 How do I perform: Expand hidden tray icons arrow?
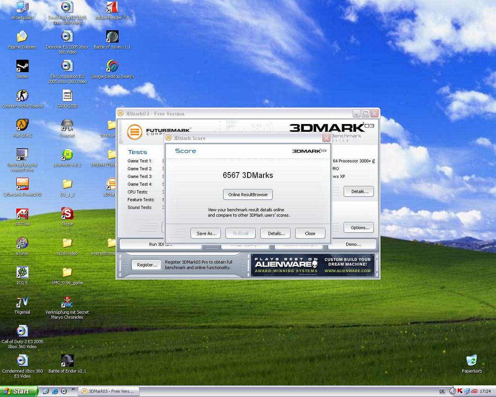tap(453, 391)
